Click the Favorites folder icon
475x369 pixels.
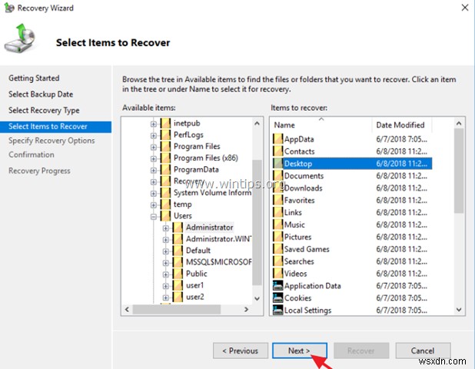[277, 200]
